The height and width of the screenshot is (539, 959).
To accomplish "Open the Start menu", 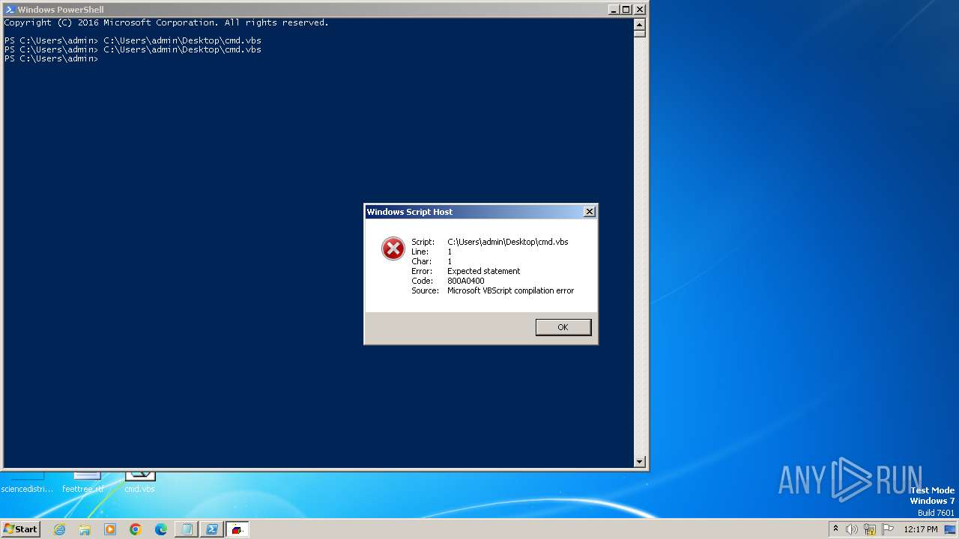I will click(x=21, y=529).
